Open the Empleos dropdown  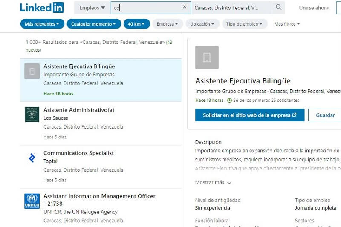92,8
